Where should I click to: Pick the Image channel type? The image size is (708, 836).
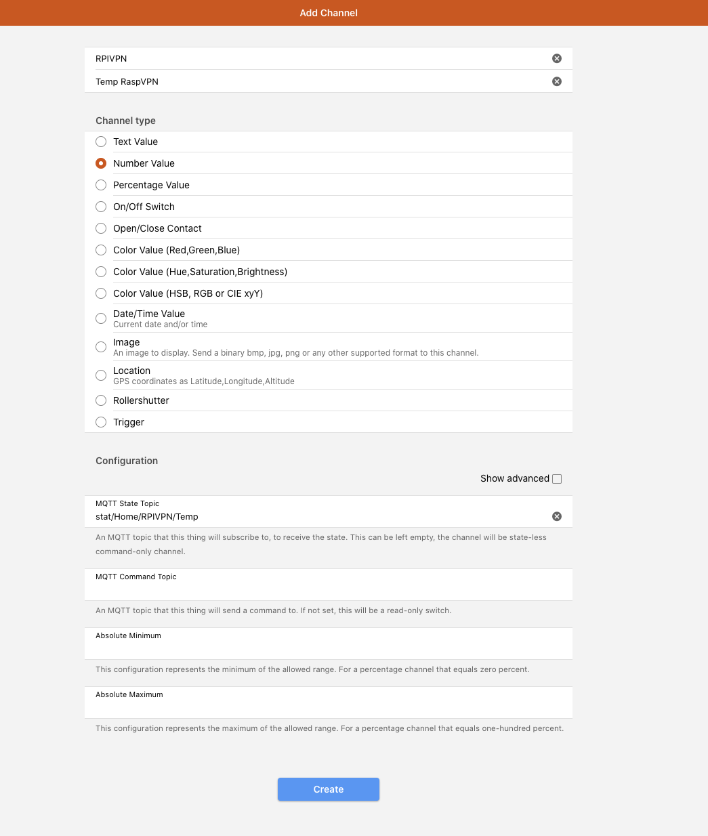coord(101,347)
